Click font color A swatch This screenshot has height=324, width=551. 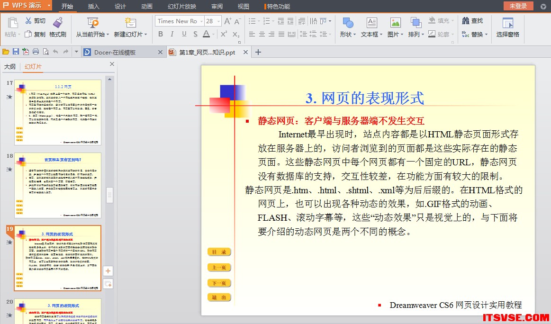click(206, 34)
